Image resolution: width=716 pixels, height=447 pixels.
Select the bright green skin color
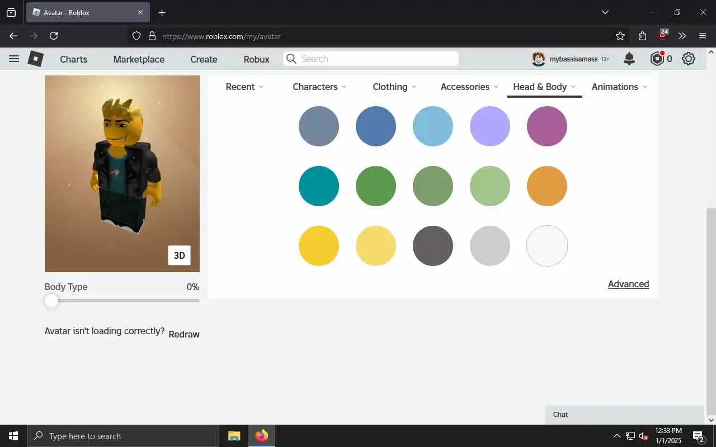(x=376, y=186)
